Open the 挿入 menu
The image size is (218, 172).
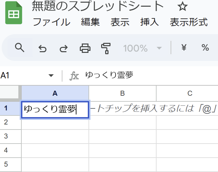(149, 22)
